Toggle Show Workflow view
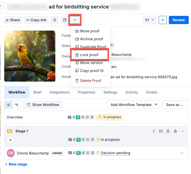The height and width of the screenshot is (174, 191). [x=43, y=105]
